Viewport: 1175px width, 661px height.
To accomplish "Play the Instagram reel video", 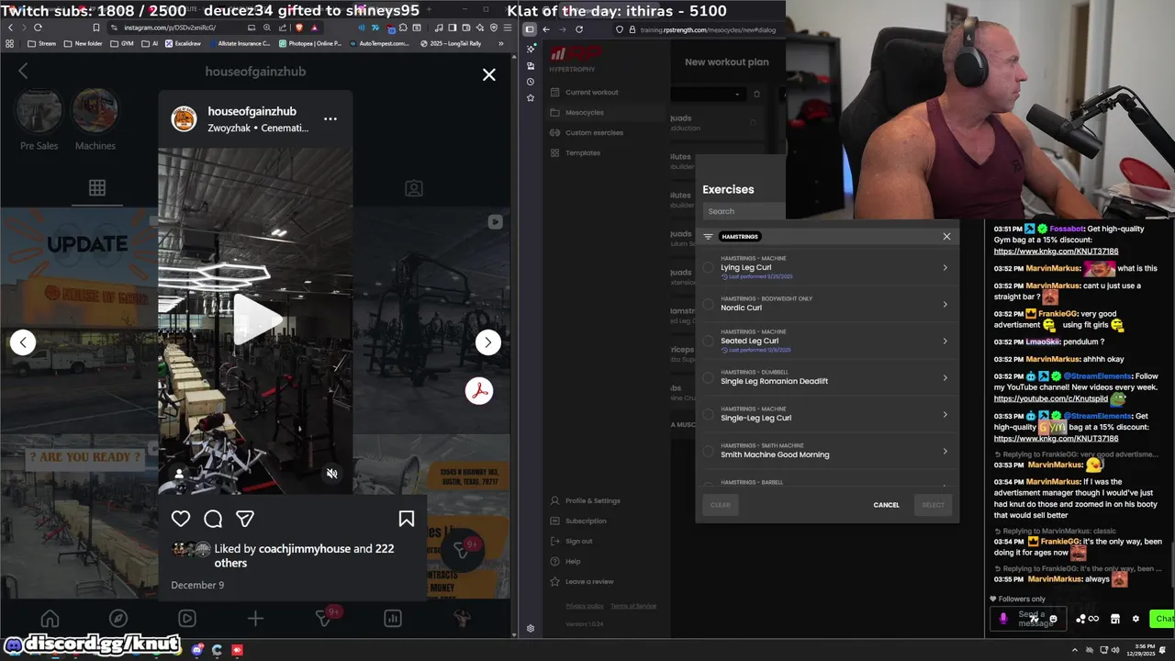I will coord(255,319).
